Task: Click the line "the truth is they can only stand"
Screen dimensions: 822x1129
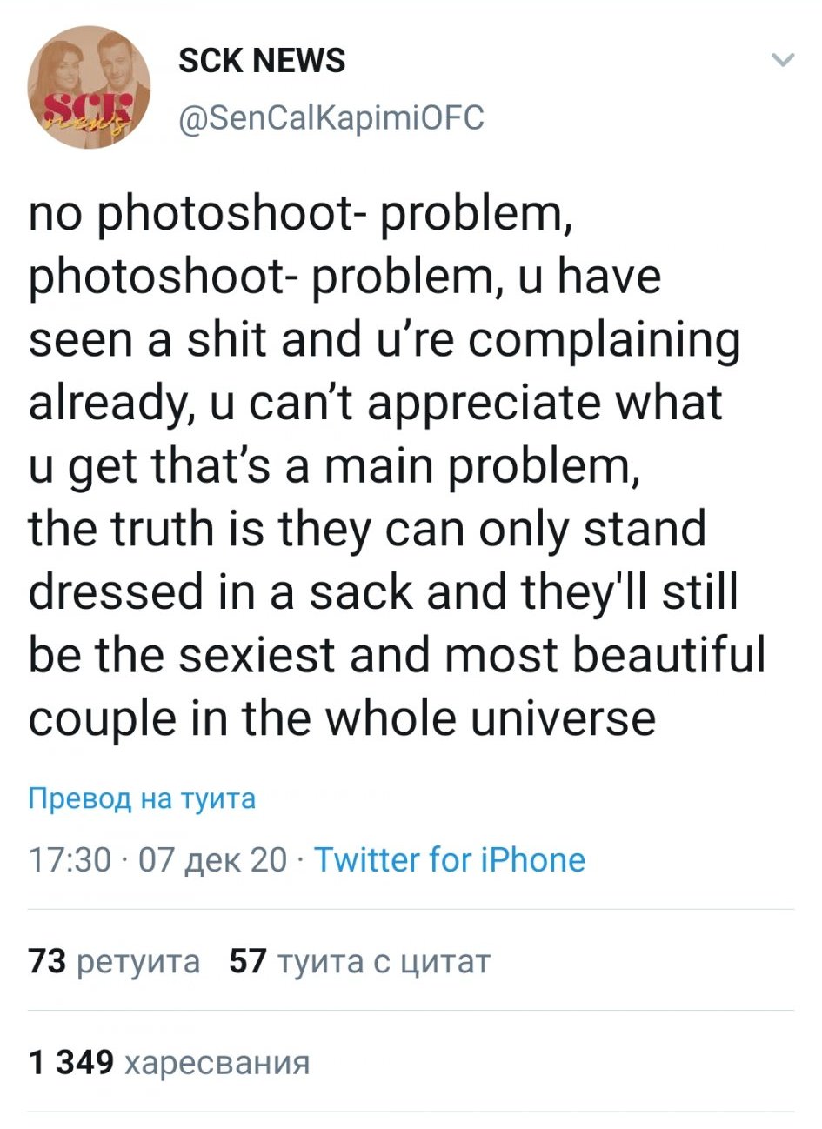Action: click(x=367, y=529)
